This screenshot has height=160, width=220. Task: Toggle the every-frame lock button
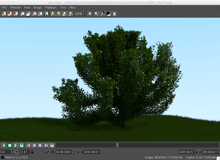(x=32, y=152)
